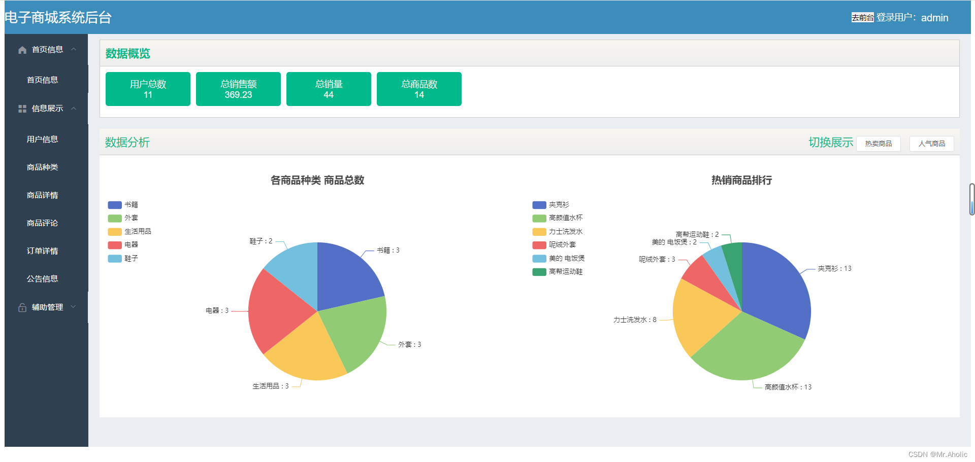The width and height of the screenshot is (975, 462).
Task: Open the 首页信息 submenu item
Action: 42,80
